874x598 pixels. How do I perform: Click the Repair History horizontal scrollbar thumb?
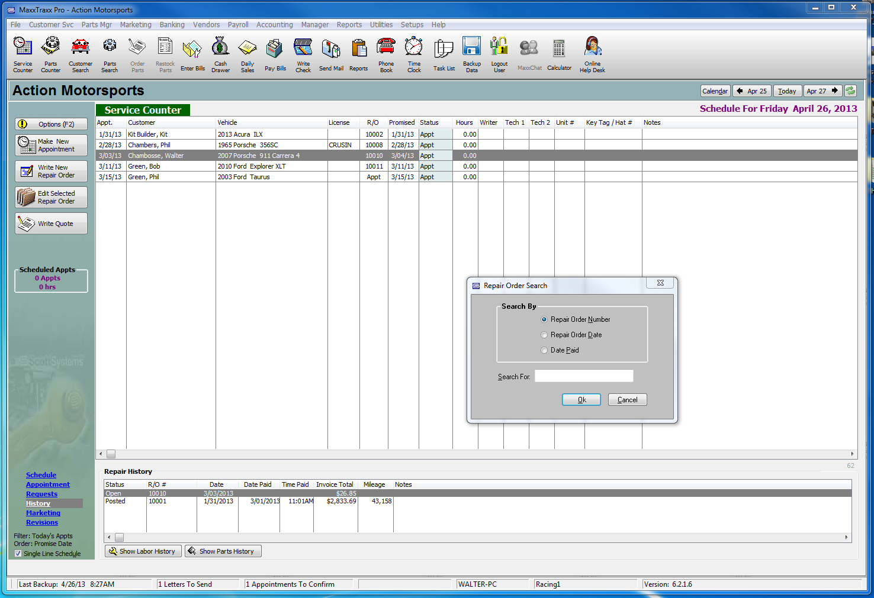click(119, 538)
